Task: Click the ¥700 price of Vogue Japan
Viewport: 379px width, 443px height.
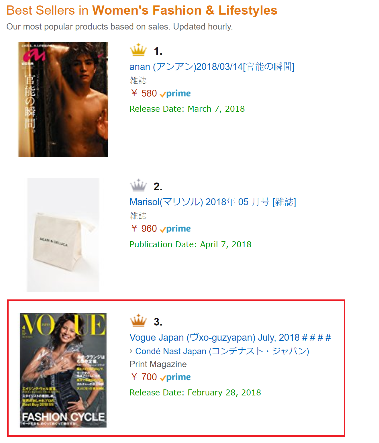Action: click(144, 377)
